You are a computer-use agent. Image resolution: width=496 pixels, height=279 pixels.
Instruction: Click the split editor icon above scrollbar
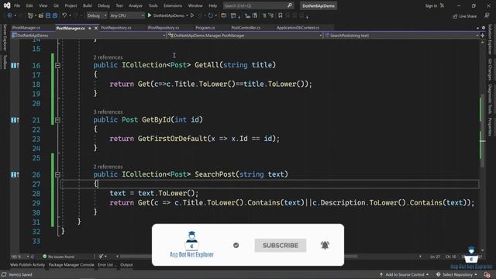pyautogui.click(x=482, y=36)
